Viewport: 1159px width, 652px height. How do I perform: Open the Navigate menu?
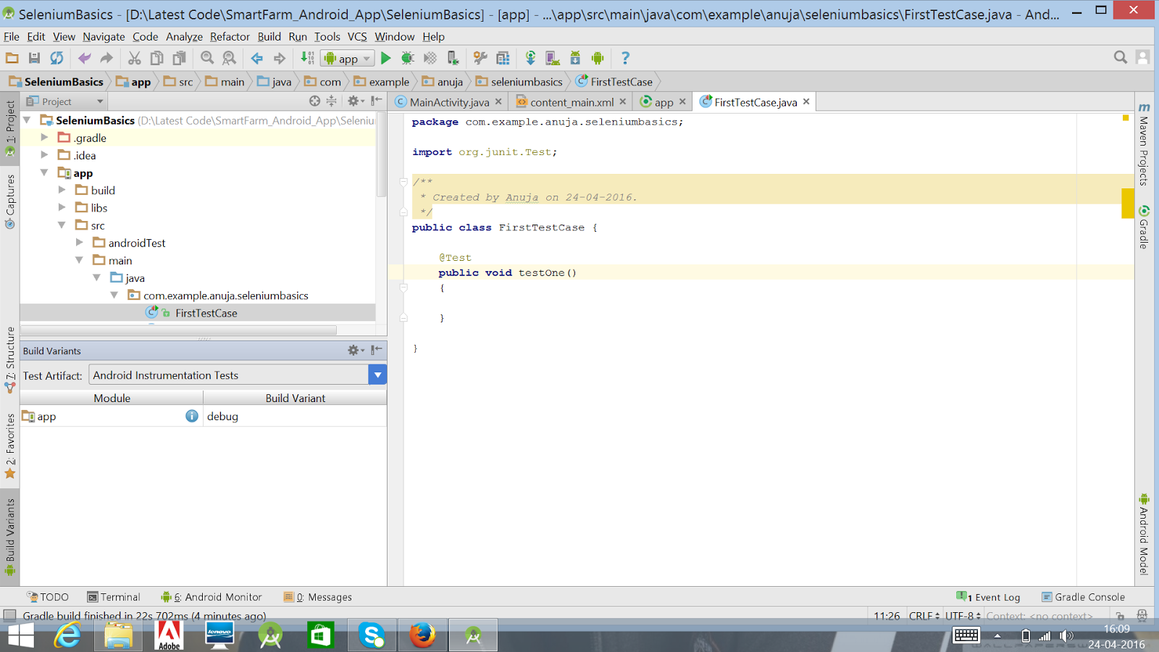104,36
